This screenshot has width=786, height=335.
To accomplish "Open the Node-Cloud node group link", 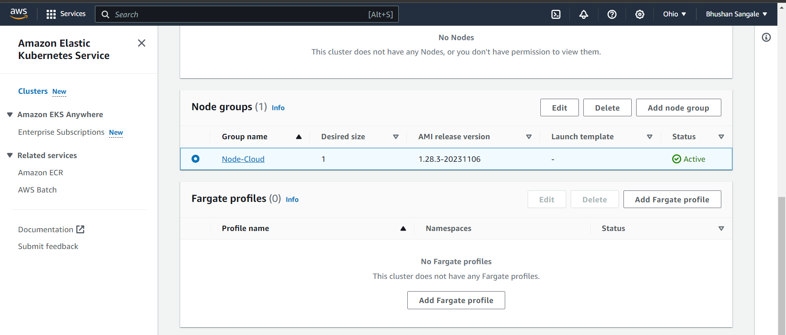I will click(243, 159).
